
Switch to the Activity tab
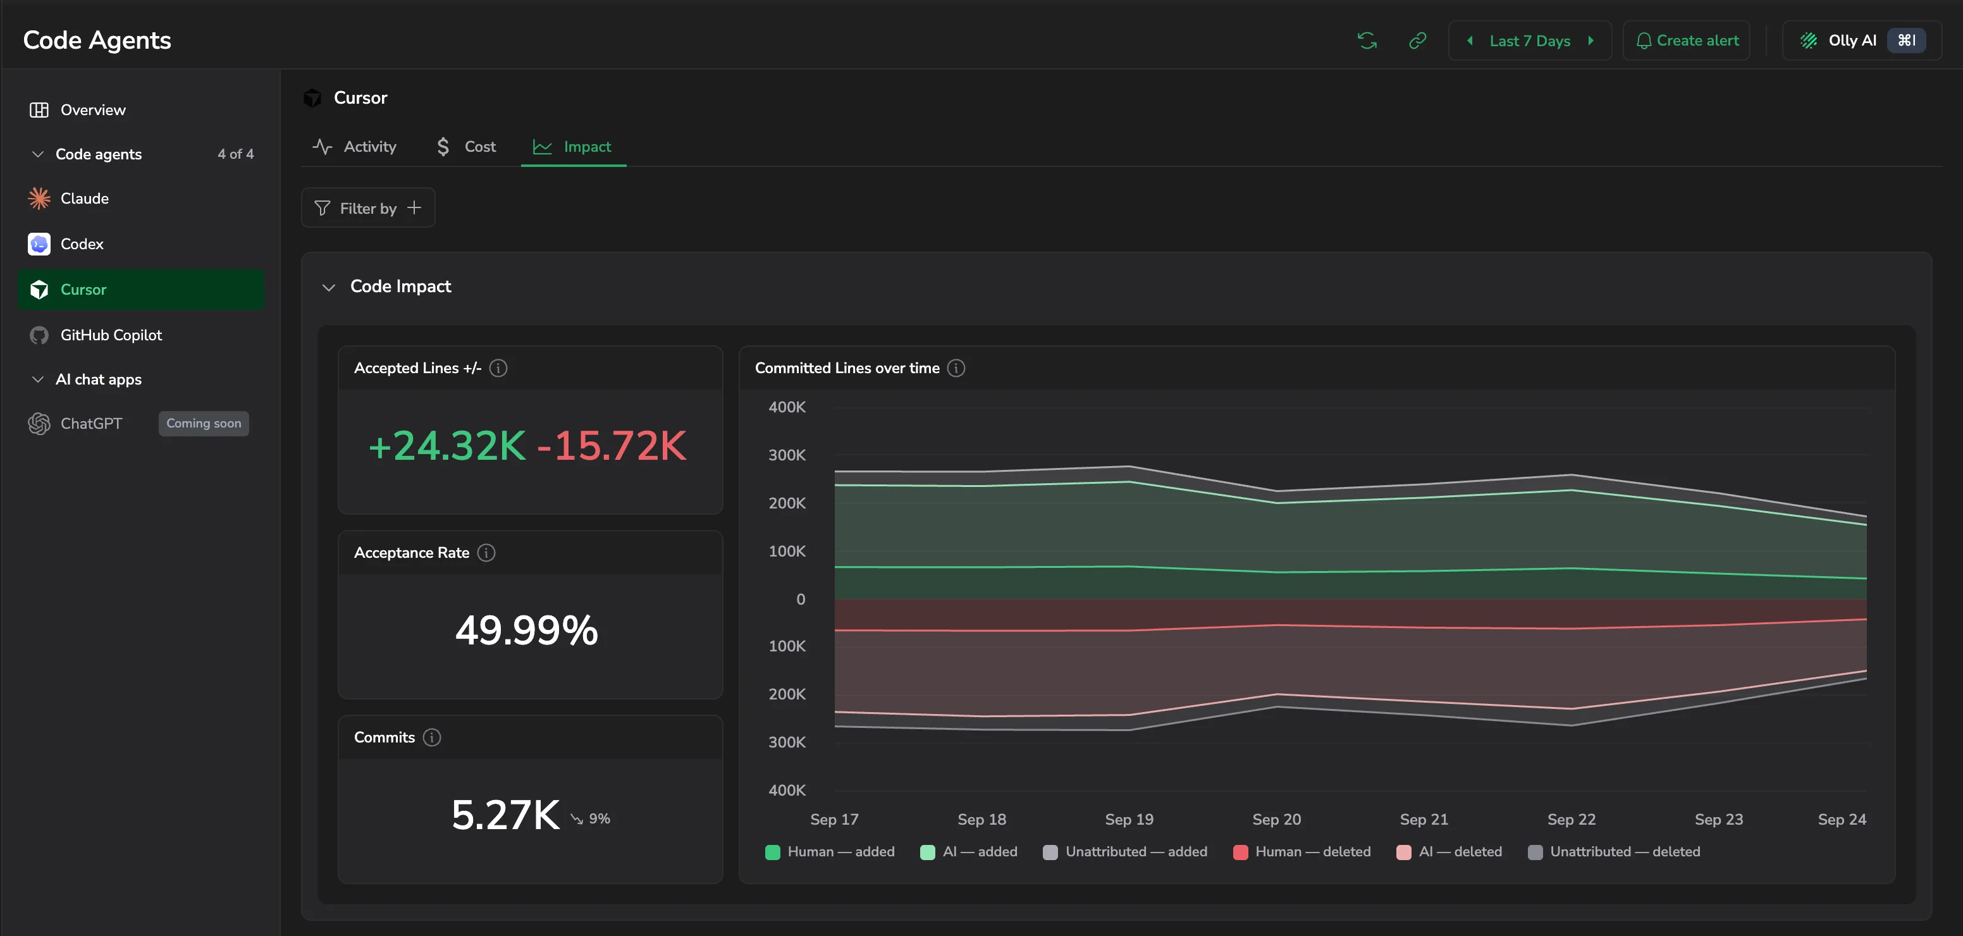pos(354,146)
